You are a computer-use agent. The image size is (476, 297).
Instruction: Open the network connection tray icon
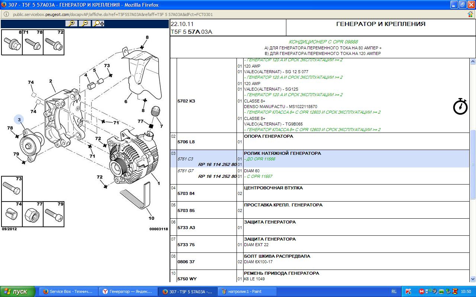[428, 291]
